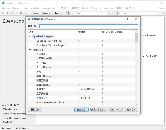Click the Build toolbar button
The width and height of the screenshot is (166, 130).
[x=5, y=13]
